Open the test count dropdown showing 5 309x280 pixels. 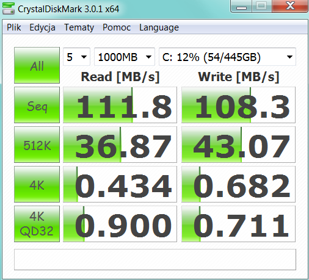point(76,57)
